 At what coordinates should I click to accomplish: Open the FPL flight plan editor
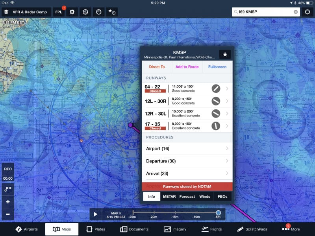[x=59, y=12]
